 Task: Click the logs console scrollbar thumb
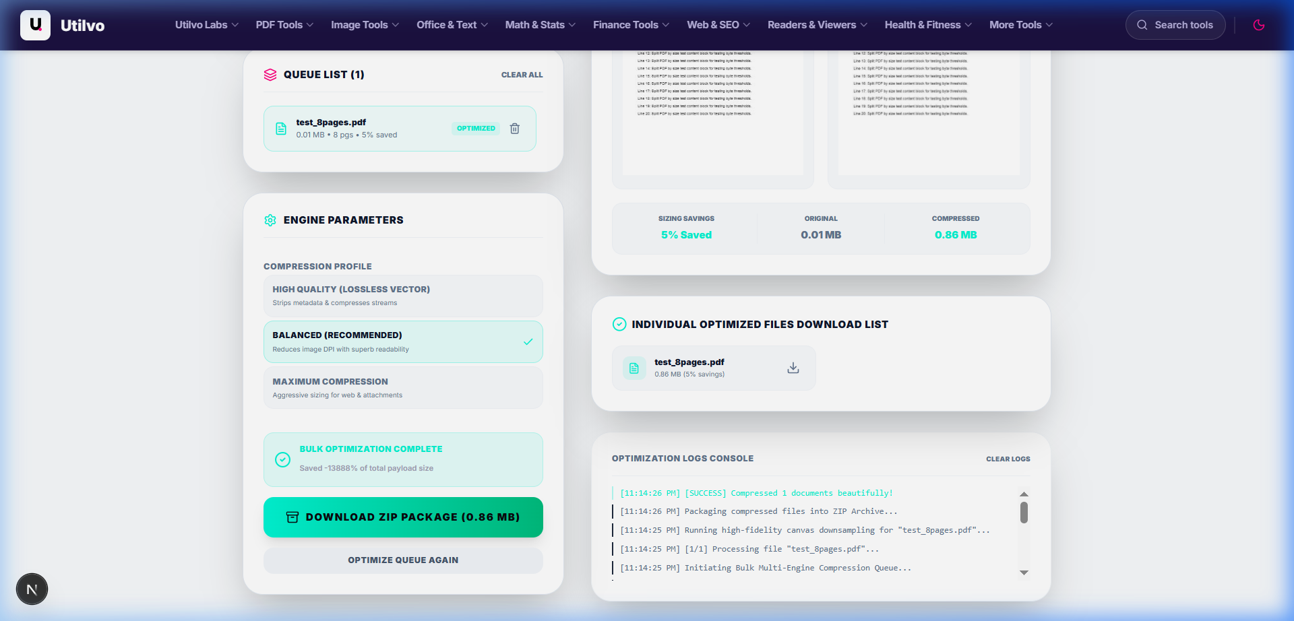pos(1024,513)
